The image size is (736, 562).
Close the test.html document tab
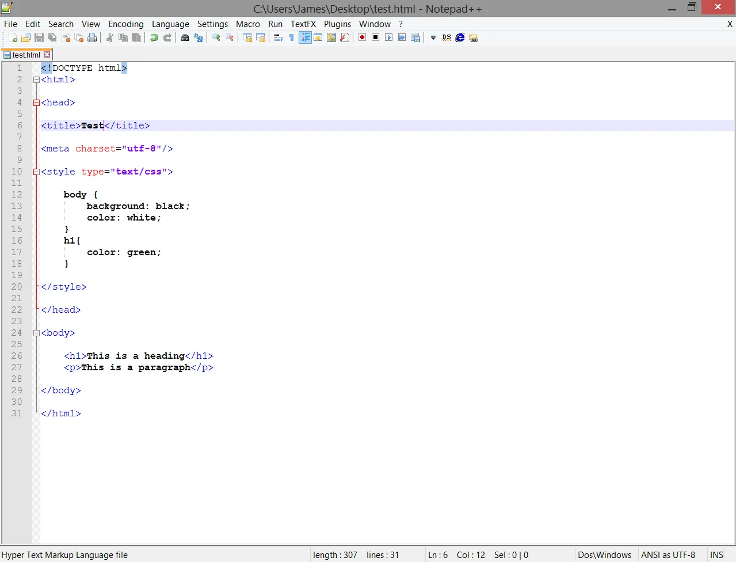coord(47,54)
